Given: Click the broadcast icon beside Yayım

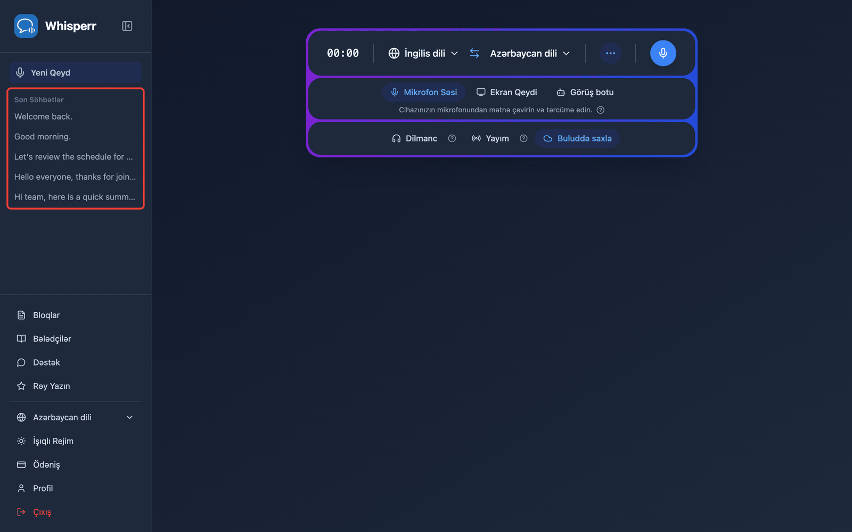Looking at the screenshot, I should 476,138.
